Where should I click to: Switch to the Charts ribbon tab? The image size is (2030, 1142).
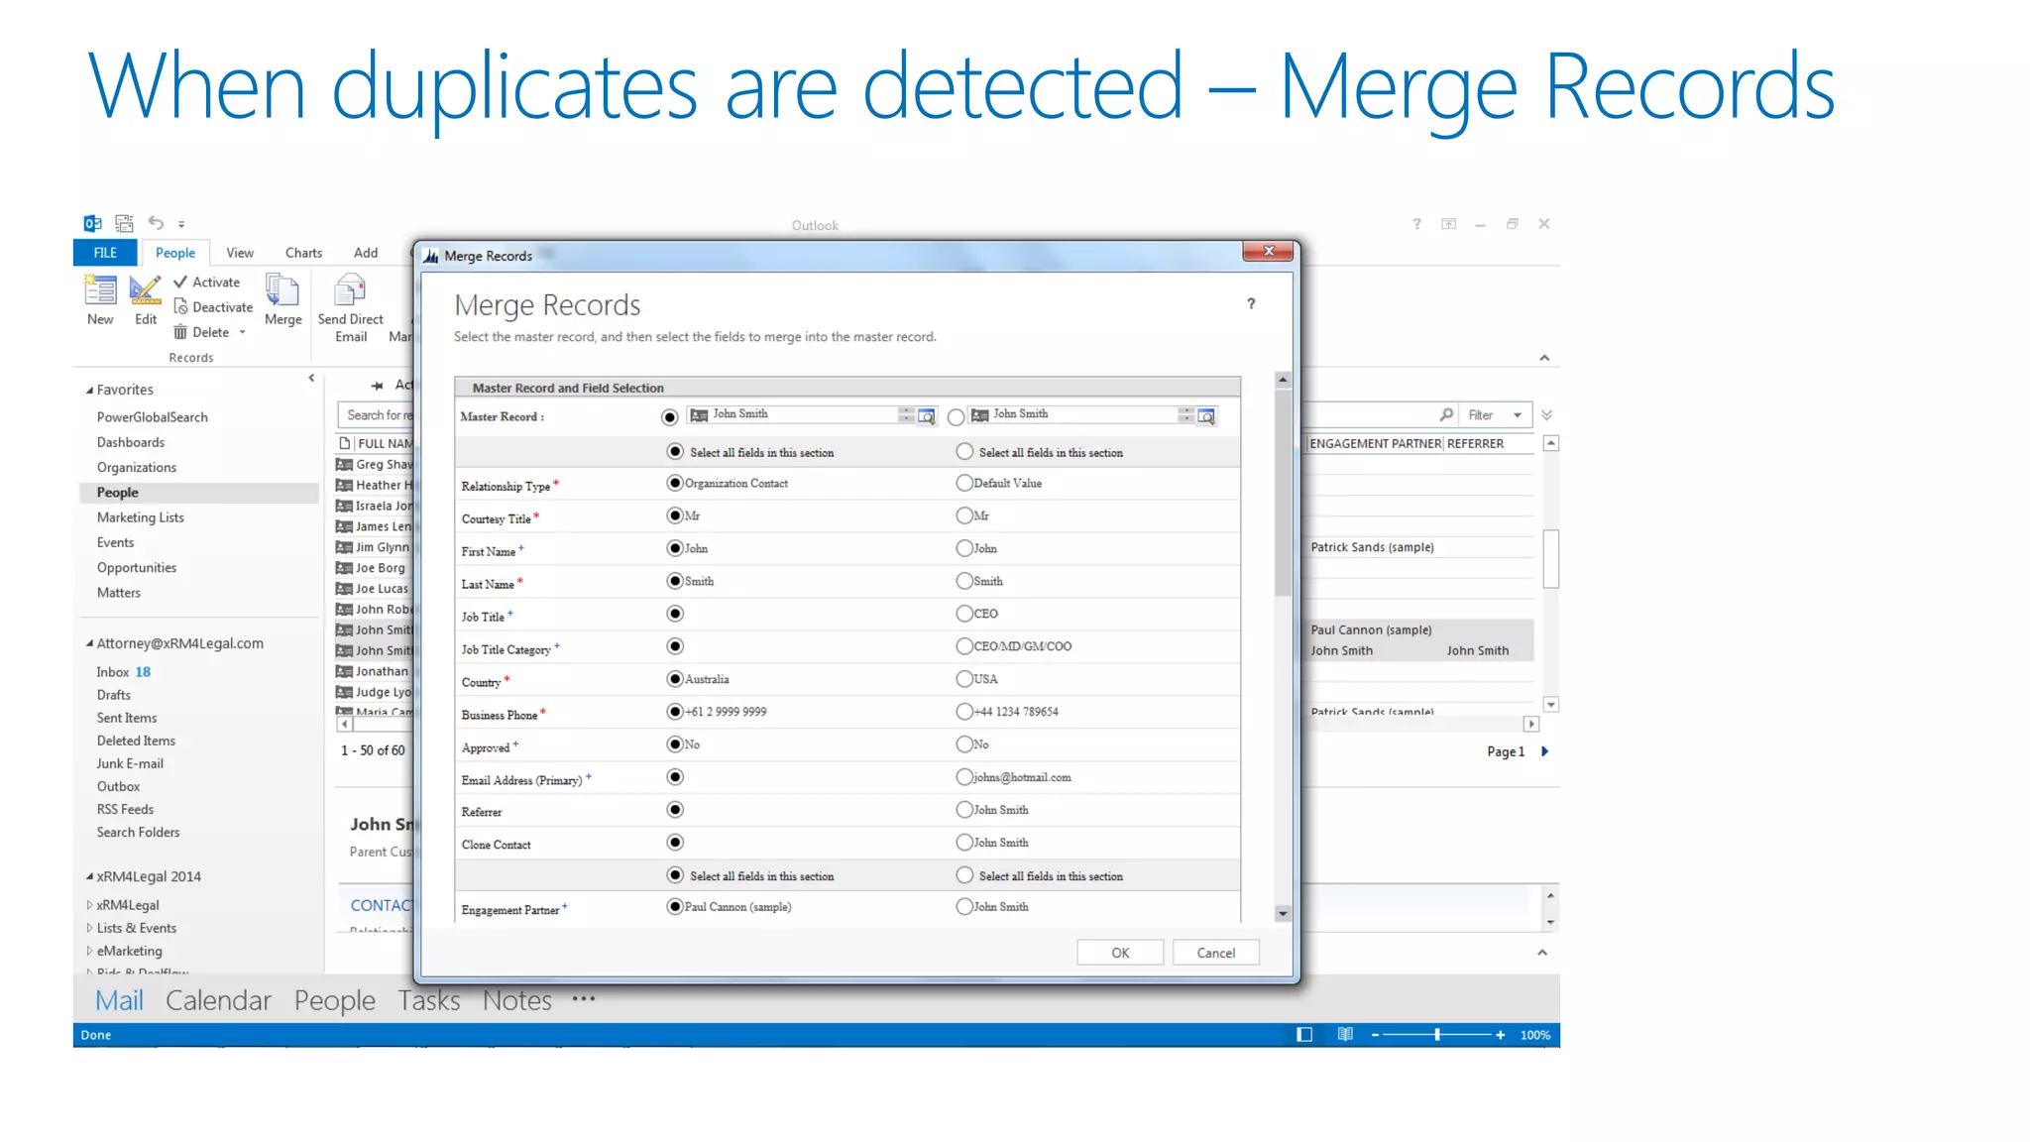(303, 253)
